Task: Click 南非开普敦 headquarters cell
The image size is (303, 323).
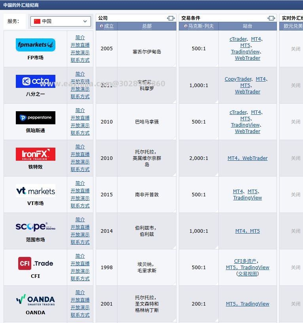Action: click(x=147, y=195)
